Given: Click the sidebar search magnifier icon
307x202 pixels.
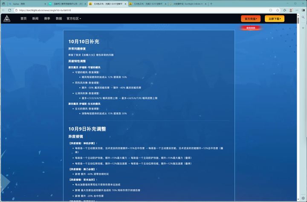Looking at the screenshot, I should click(x=303, y=17).
